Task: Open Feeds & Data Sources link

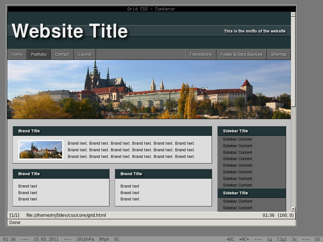Action: 241,55
